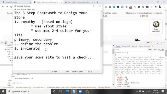Open Task View on the taskbar
167x94 pixels.
point(61,91)
